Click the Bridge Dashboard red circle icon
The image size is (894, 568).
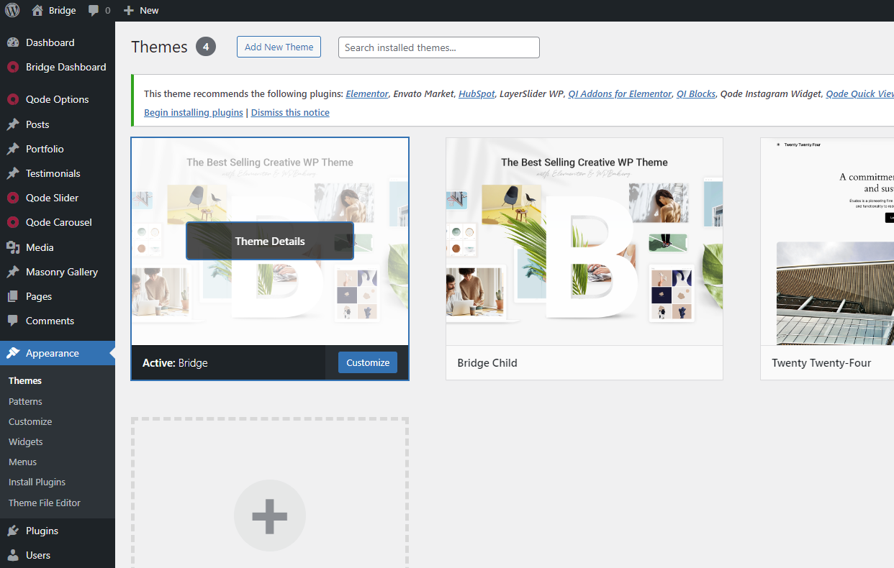(x=13, y=67)
